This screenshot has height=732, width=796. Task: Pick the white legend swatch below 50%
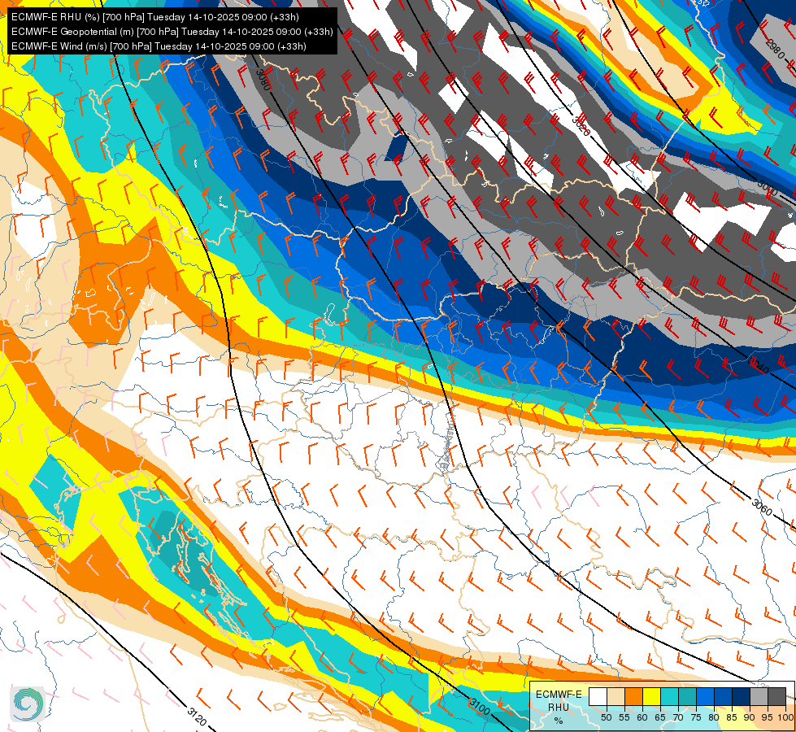(598, 696)
